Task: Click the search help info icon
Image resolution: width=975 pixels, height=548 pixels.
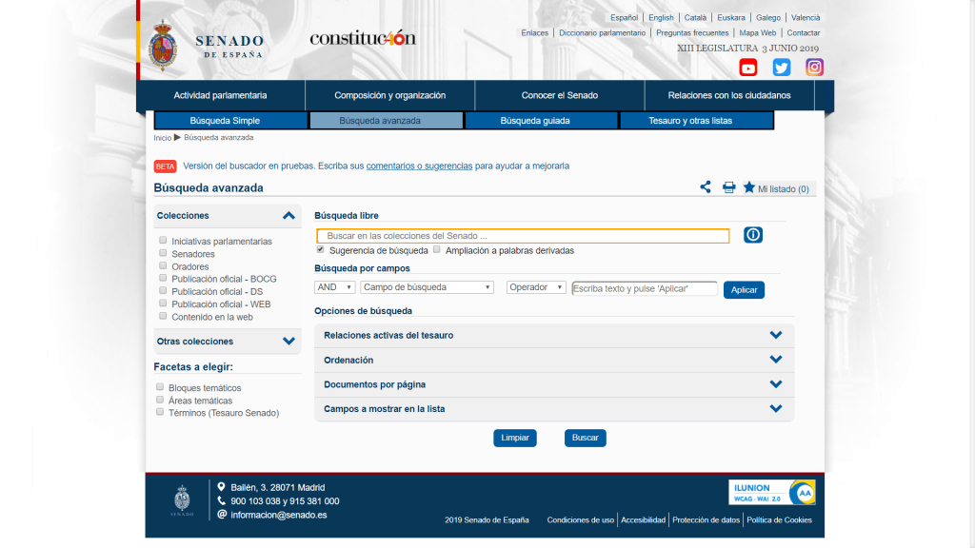Action: [753, 235]
